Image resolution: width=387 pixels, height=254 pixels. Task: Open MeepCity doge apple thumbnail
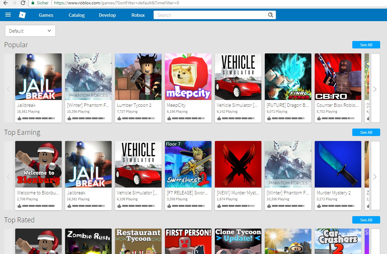pyautogui.click(x=188, y=77)
